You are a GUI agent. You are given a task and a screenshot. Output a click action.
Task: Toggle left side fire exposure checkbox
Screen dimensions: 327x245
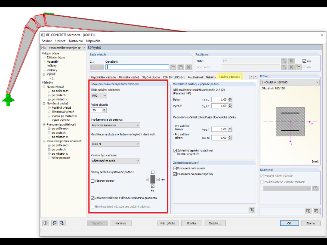[148, 179]
